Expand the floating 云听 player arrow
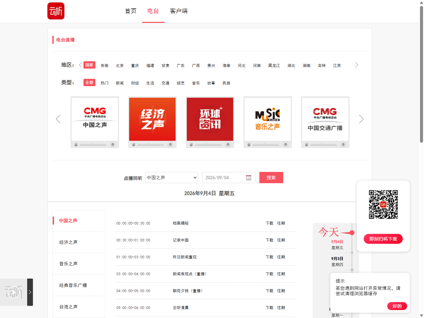424x318 pixels. 30,292
